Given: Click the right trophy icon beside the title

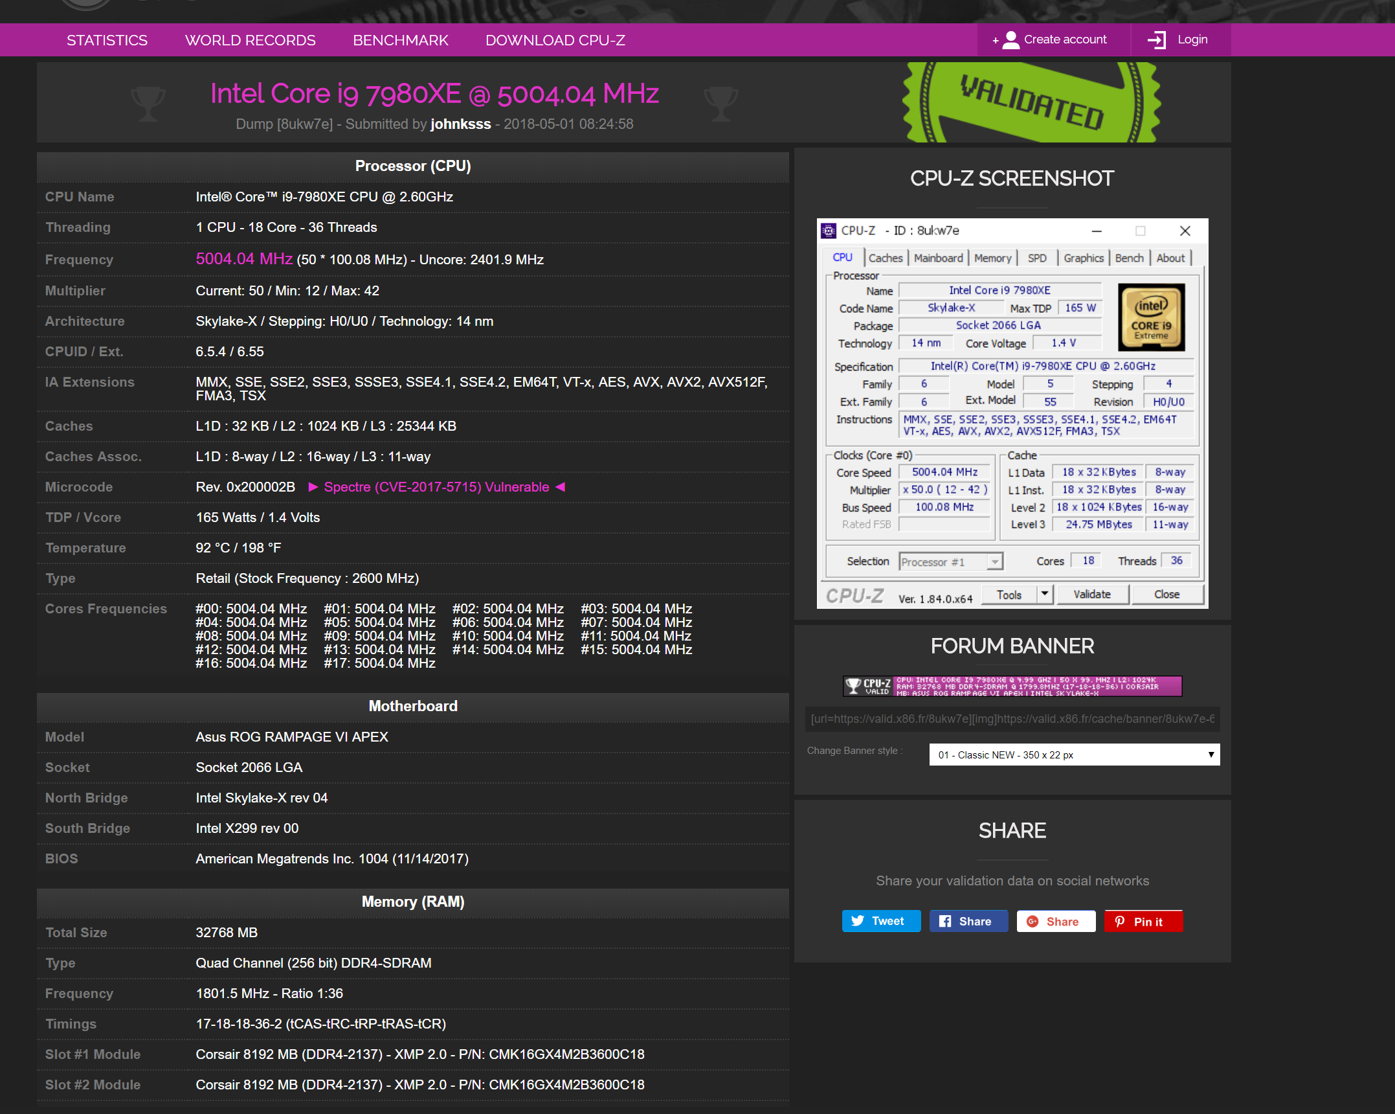Looking at the screenshot, I should point(720,104).
